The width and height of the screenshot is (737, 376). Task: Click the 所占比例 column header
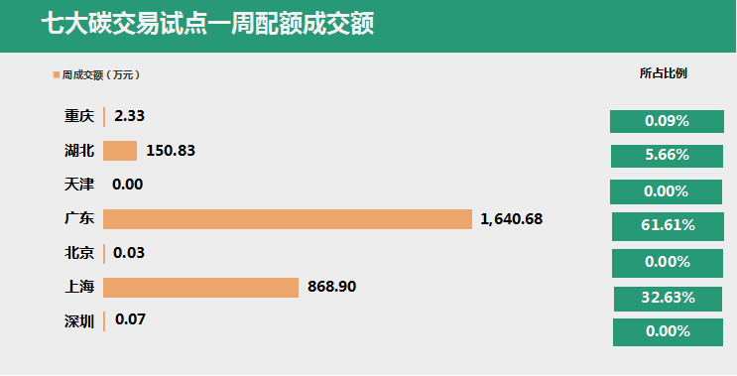click(x=664, y=73)
